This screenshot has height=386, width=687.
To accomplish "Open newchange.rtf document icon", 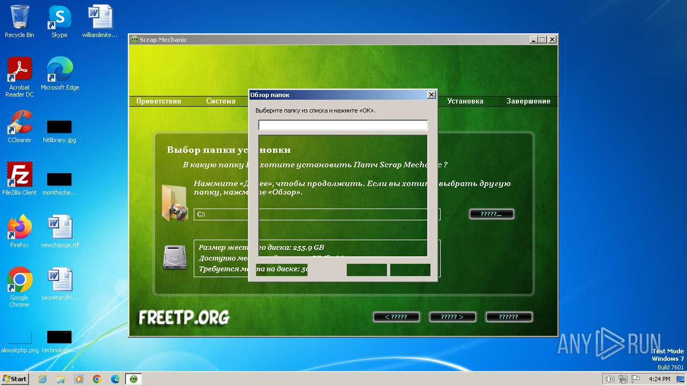I will point(60,232).
